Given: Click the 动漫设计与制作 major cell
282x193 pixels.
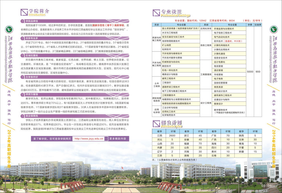Looking at the screenshot, I should click(x=229, y=99).
